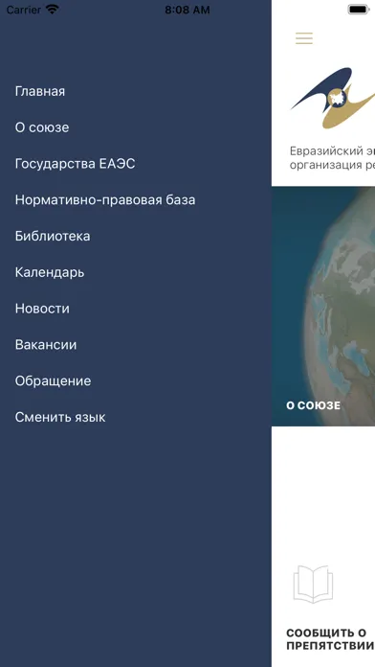Image resolution: width=375 pixels, height=667 pixels.
Task: Select Календарь in the side menu
Action: [50, 272]
